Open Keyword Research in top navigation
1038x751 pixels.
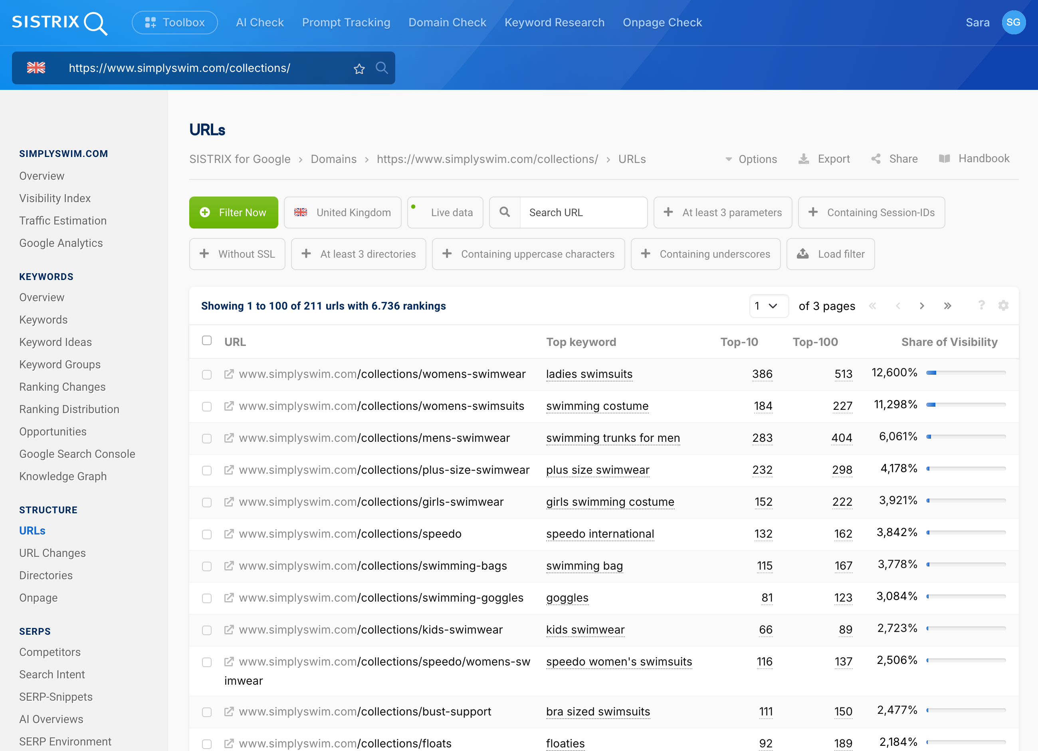554,22
